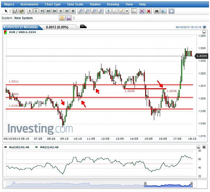Image resolution: width=210 pixels, height=192 pixels.
Task: Click the MA(1) legend label
Action: pyautogui.click(x=49, y=147)
